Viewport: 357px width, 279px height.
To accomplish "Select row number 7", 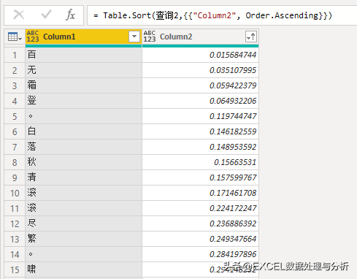I will pos(15,147).
